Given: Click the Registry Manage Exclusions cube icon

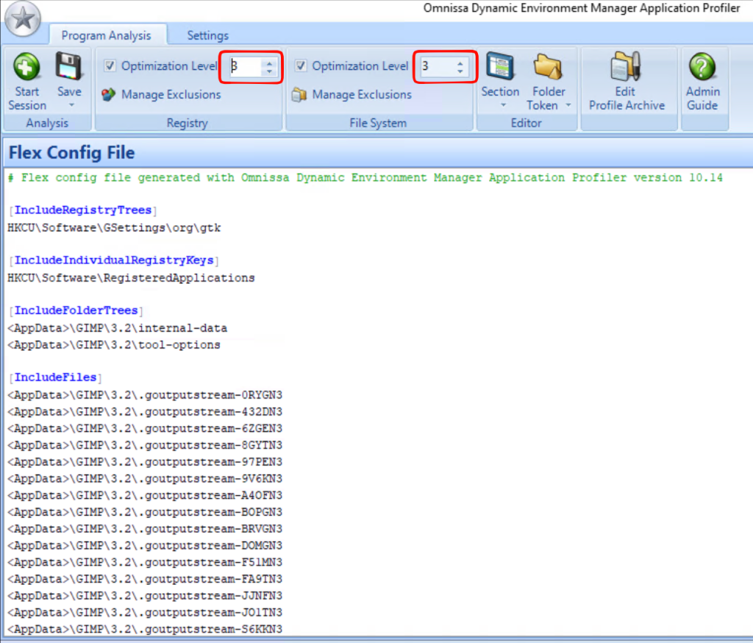Looking at the screenshot, I should [x=109, y=95].
